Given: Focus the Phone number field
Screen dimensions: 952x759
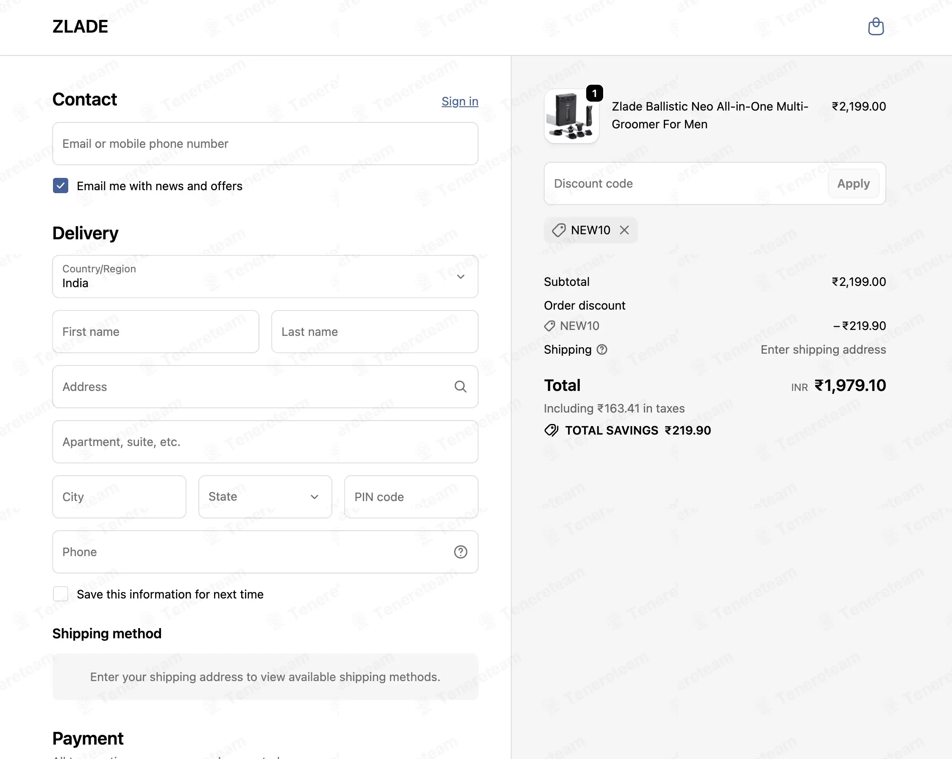Looking at the screenshot, I should click(x=265, y=551).
